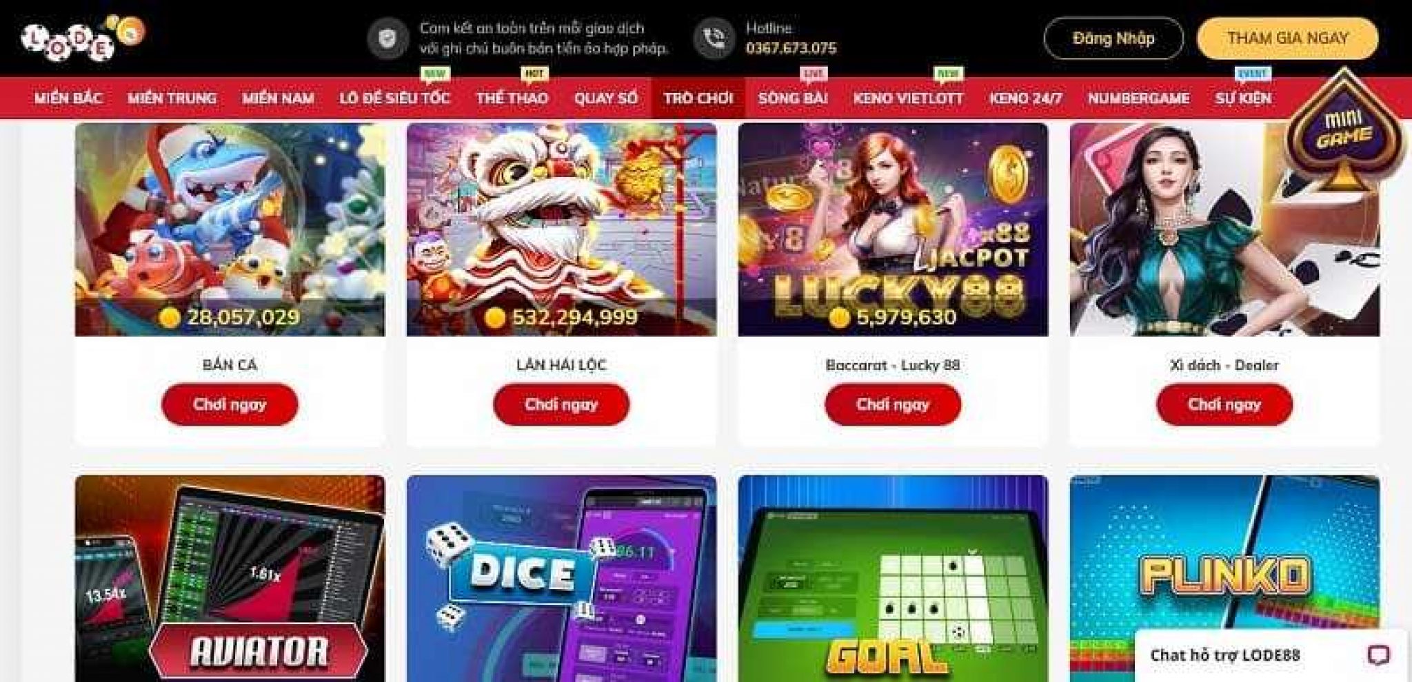This screenshot has height=682, width=1412.
Task: Click the LODE88 logo
Action: [83, 39]
